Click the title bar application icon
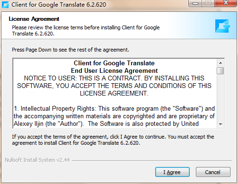Screen dimensions: 238x184 point(5,5)
